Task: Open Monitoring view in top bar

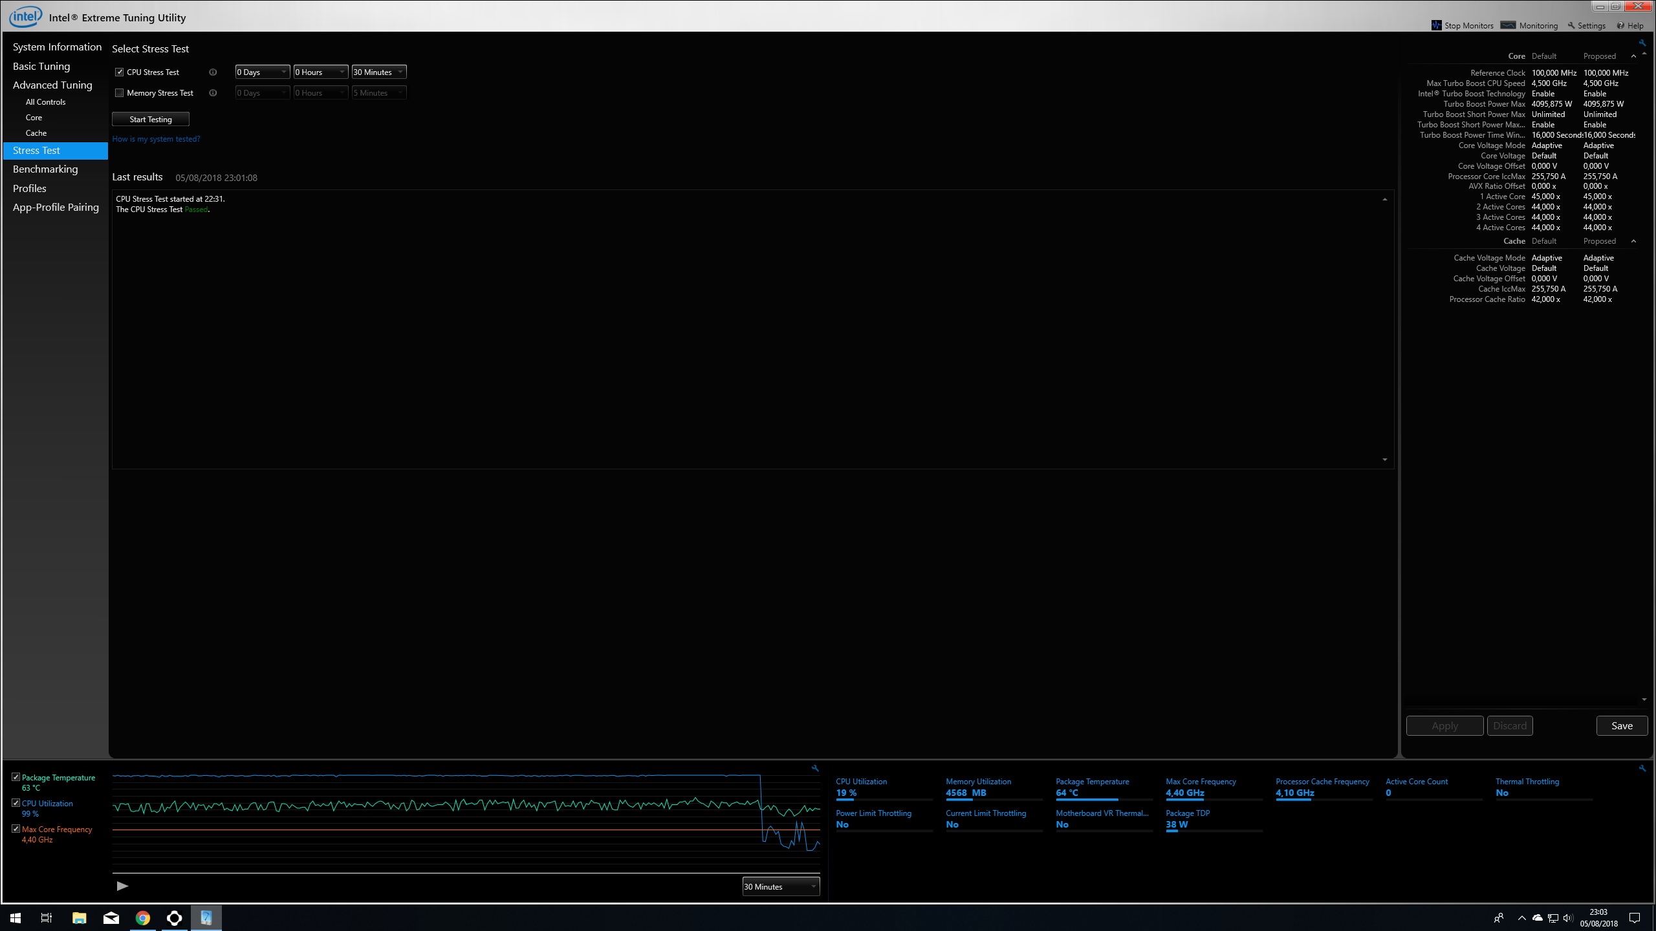Action: pos(1529,26)
